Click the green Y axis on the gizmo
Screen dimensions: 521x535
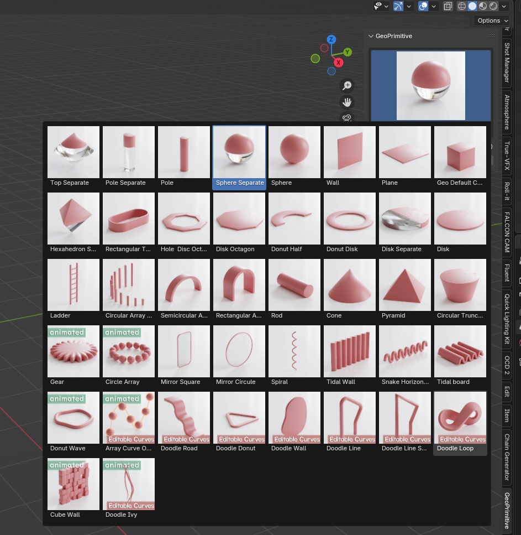coord(347,52)
